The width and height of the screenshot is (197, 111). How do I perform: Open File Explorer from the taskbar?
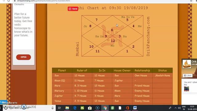point(67,108)
